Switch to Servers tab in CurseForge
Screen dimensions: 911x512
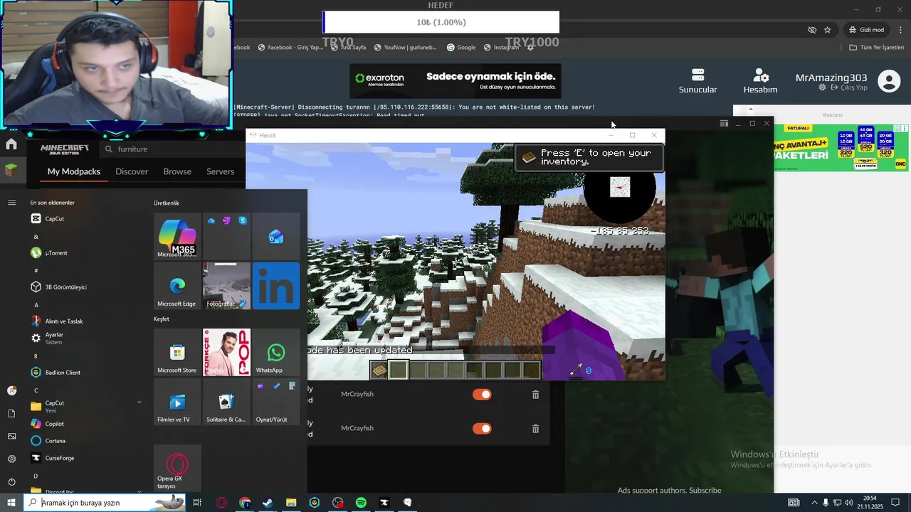pyautogui.click(x=220, y=171)
